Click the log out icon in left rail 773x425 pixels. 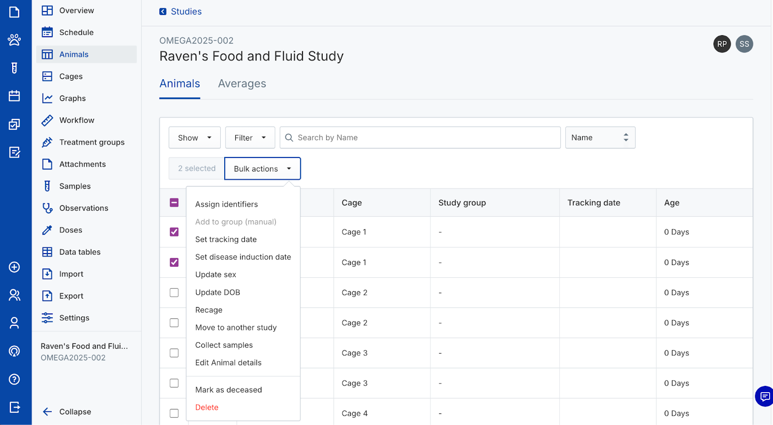pos(14,407)
